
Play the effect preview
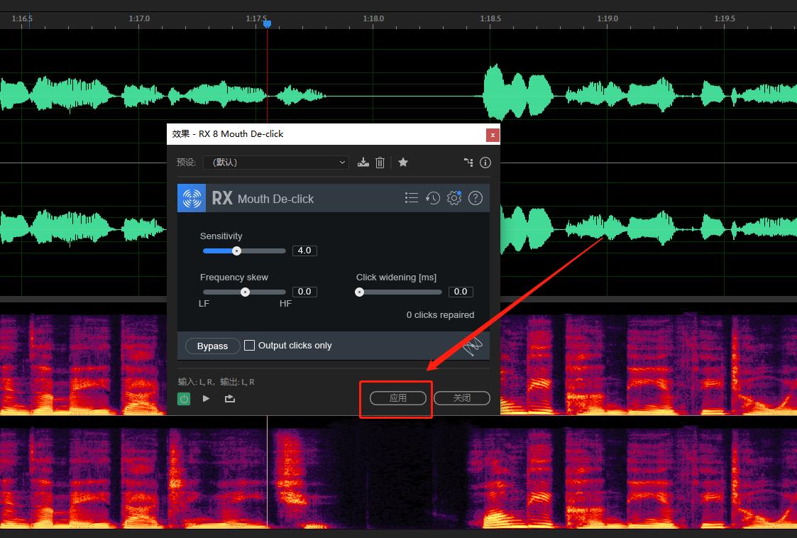click(206, 399)
